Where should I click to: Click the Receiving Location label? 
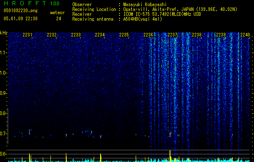[x=94, y=9]
